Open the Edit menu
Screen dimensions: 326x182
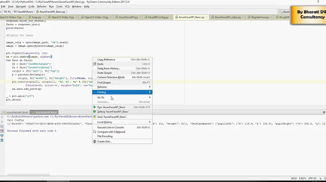[3, 6]
